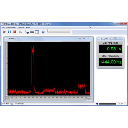Open the Help menu

click(x=28, y=27)
